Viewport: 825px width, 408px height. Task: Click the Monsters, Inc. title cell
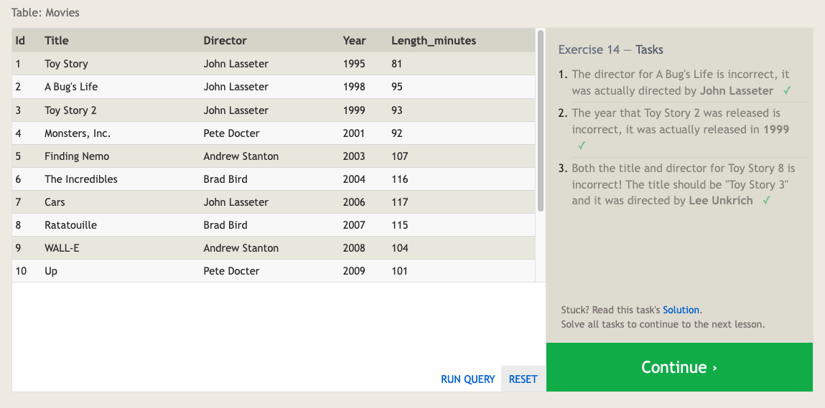[x=78, y=133]
